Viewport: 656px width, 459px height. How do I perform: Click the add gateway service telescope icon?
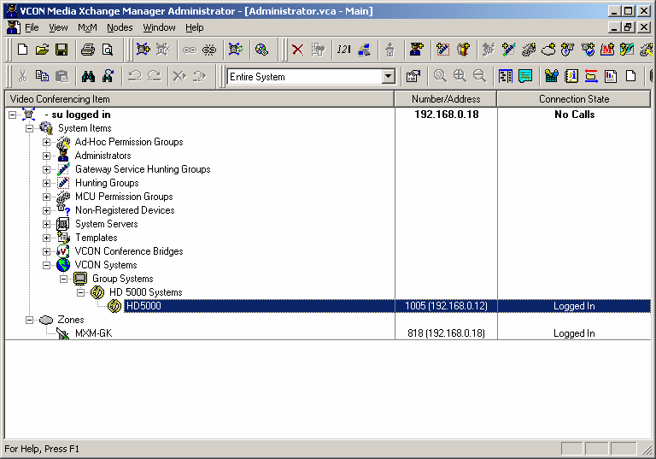click(509, 50)
